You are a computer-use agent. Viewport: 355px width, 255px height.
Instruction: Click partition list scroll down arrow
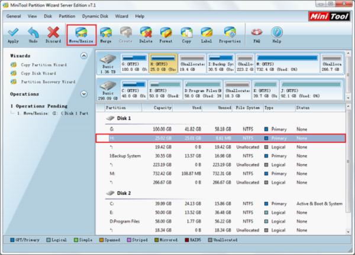point(348,232)
